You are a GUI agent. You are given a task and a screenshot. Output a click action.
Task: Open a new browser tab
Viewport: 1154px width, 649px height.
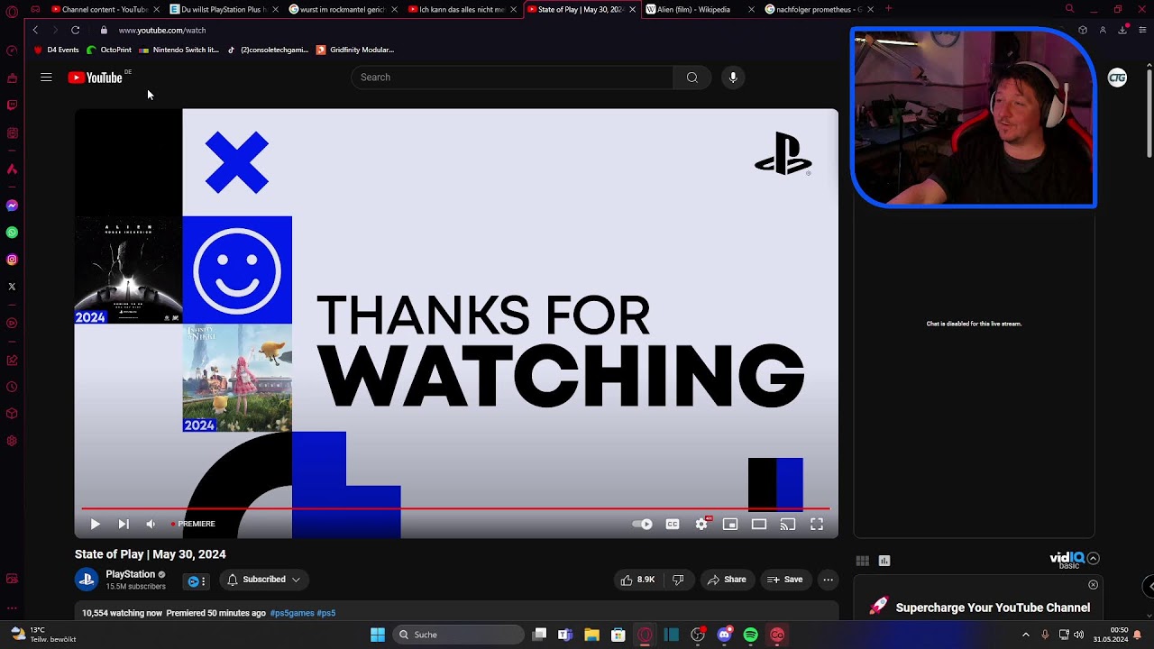(x=889, y=9)
